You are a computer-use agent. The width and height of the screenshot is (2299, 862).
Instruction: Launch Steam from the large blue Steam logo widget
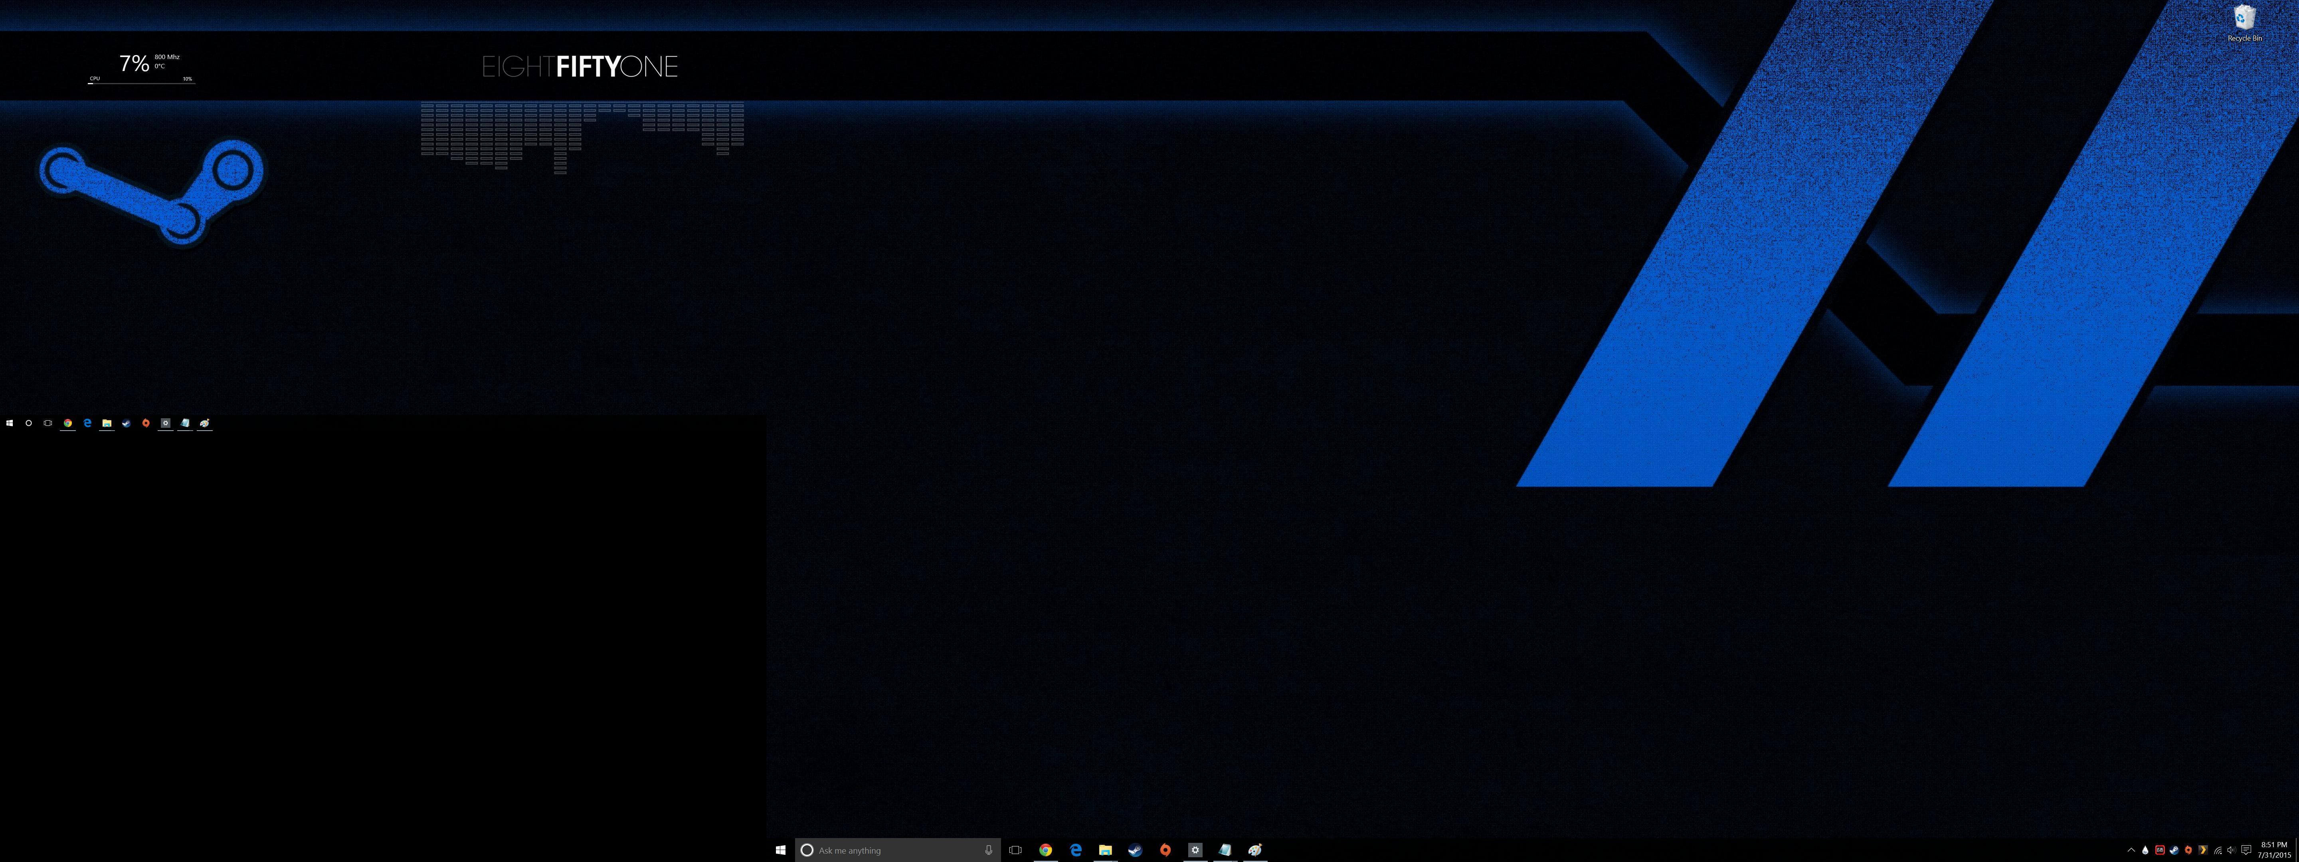click(151, 192)
